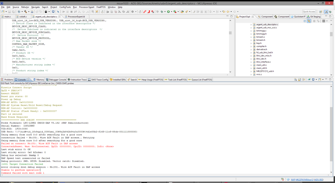
Task: Switch to the ProcessorExpert.ld editor tab
Action: [76, 16]
